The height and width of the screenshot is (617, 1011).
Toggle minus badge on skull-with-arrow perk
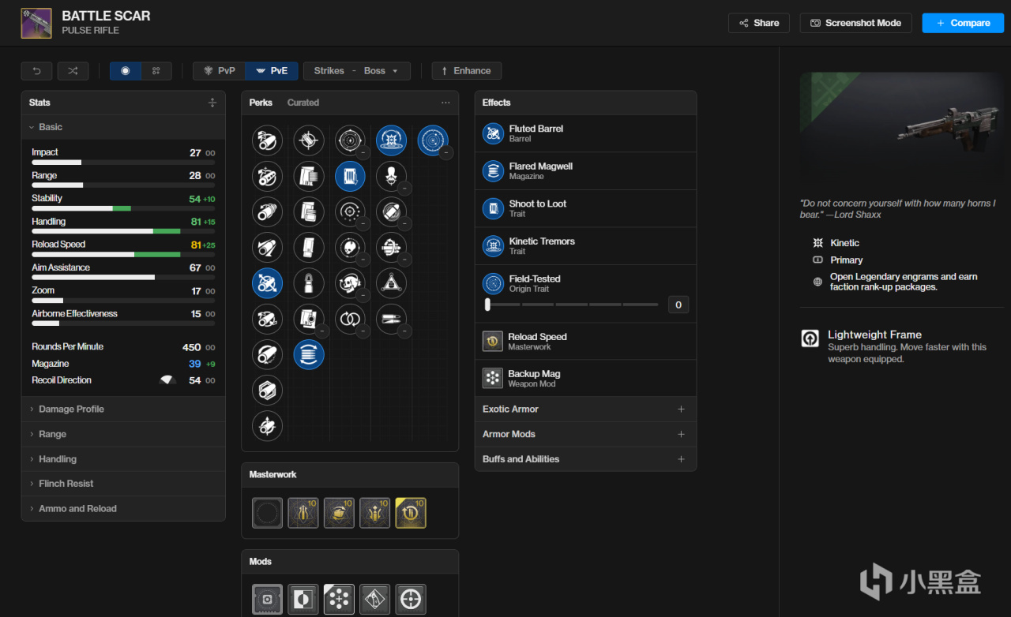[x=363, y=295]
